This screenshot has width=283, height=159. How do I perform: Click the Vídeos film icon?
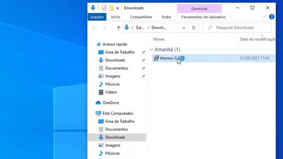pos(101,92)
